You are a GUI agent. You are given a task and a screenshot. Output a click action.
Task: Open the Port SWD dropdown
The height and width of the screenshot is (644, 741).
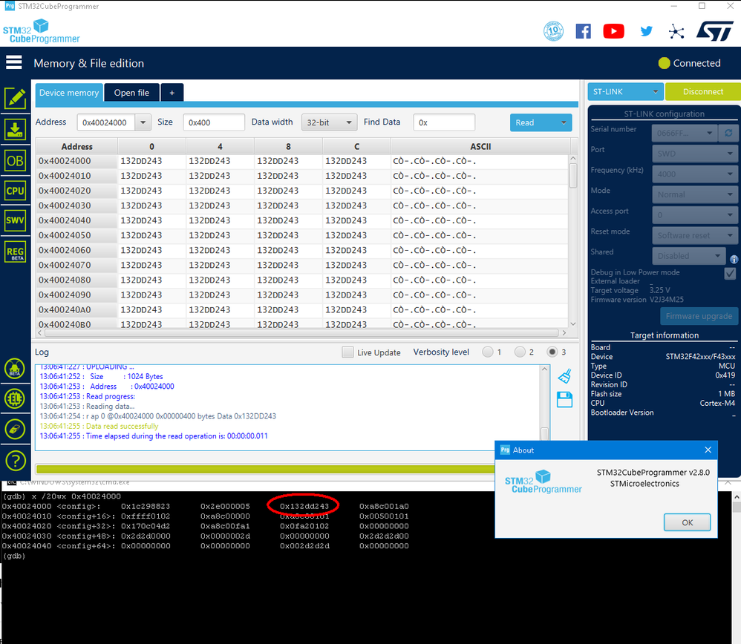694,154
